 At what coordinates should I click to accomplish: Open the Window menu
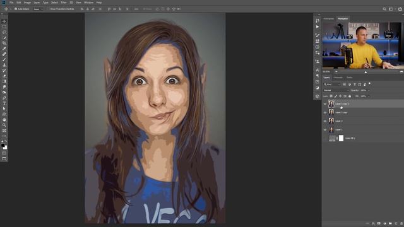(89, 3)
